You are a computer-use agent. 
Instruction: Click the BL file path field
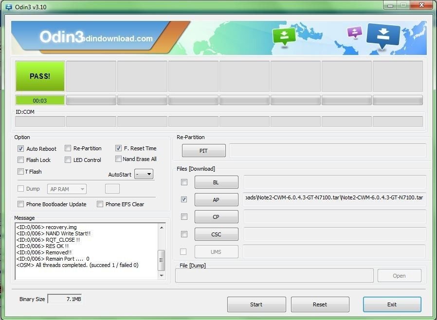point(335,182)
